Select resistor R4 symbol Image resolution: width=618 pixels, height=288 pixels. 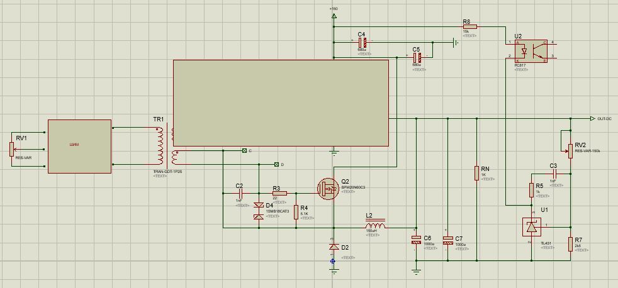(x=296, y=212)
